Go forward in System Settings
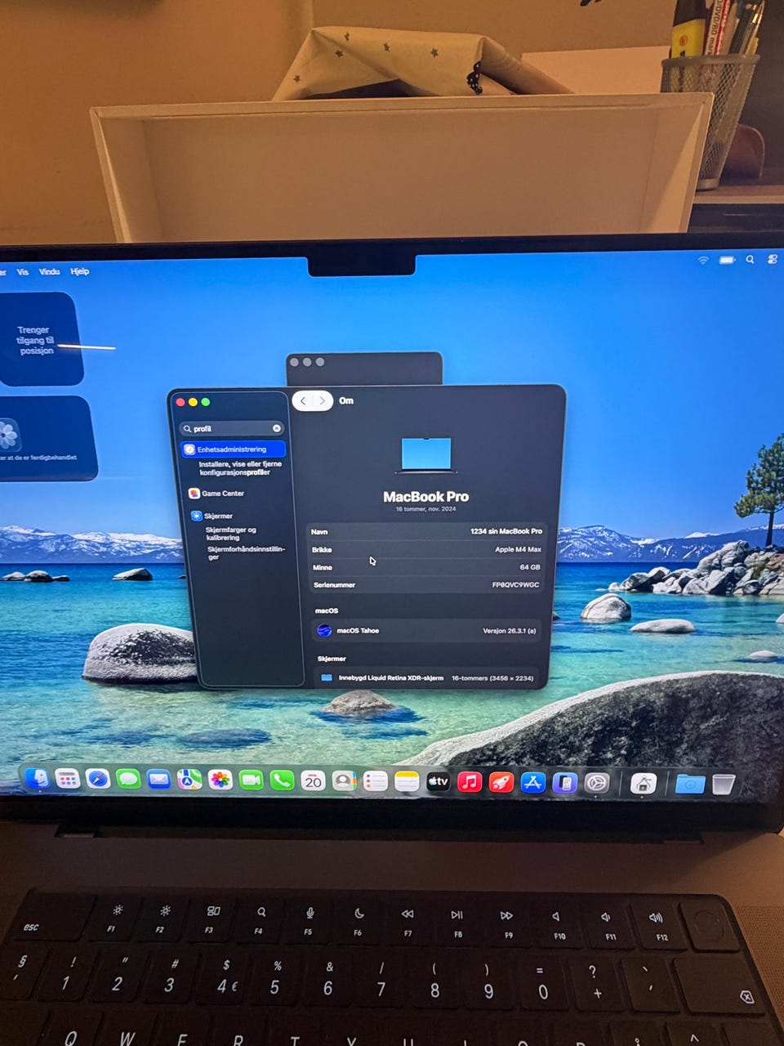The image size is (784, 1046). click(x=323, y=400)
